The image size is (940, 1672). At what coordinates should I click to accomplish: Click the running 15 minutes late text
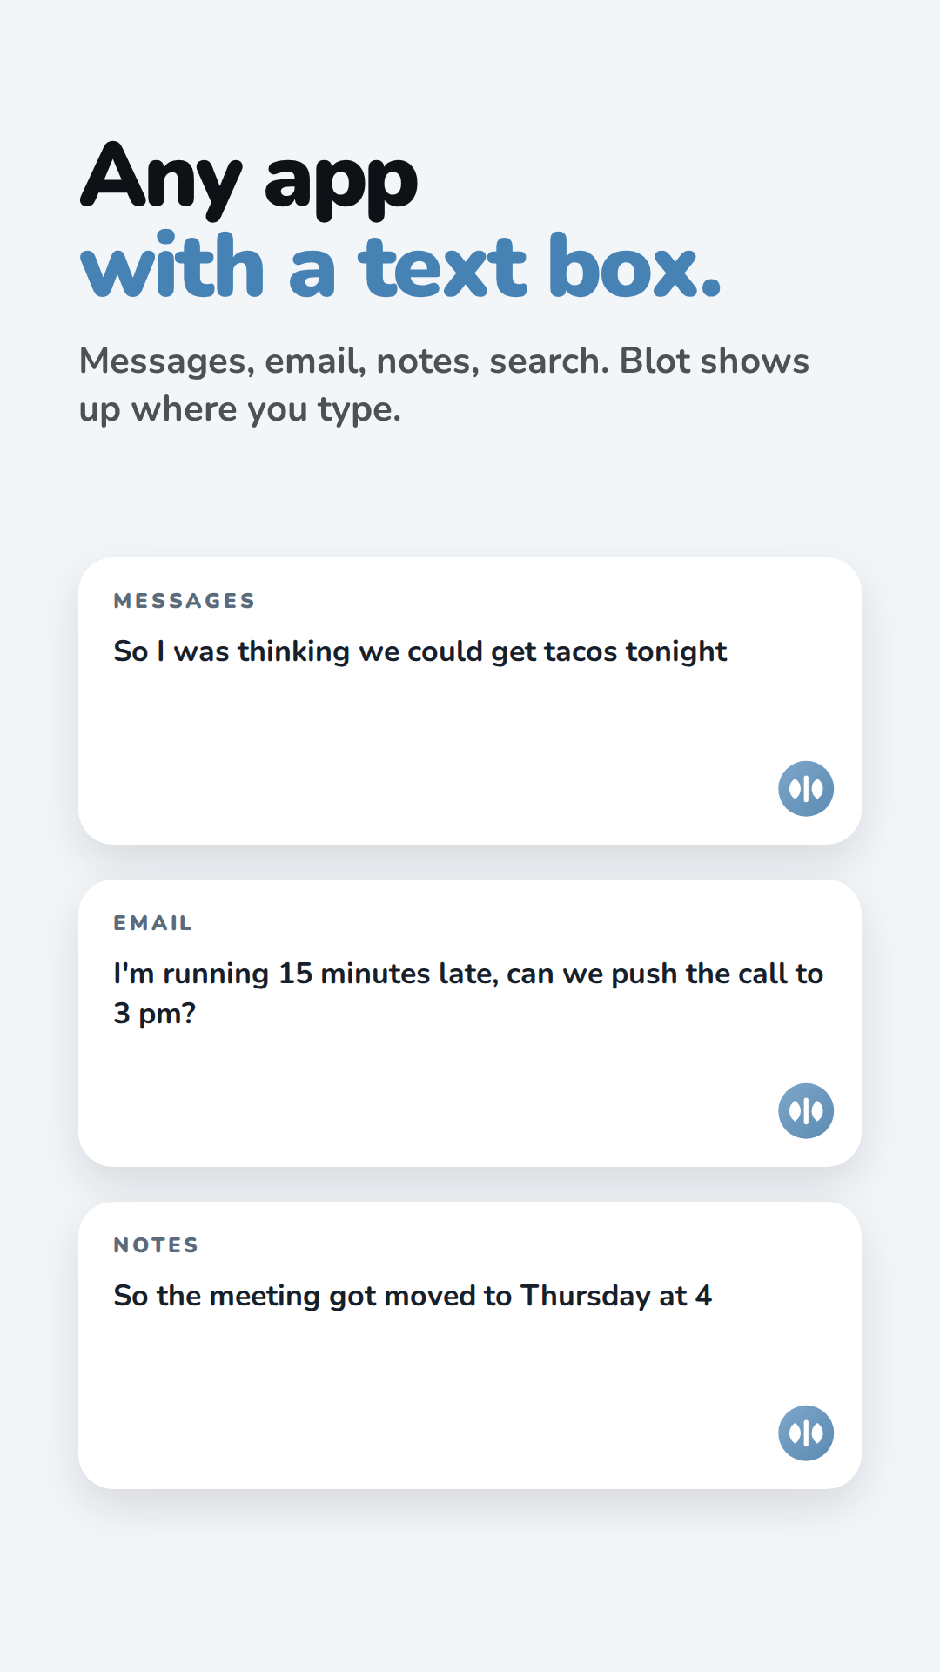[468, 994]
